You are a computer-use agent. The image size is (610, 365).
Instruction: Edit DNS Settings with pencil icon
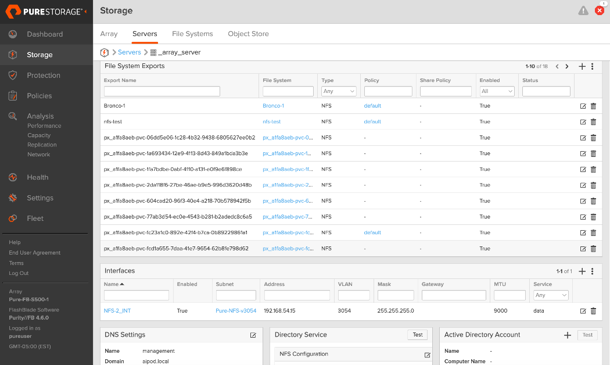pyautogui.click(x=253, y=335)
